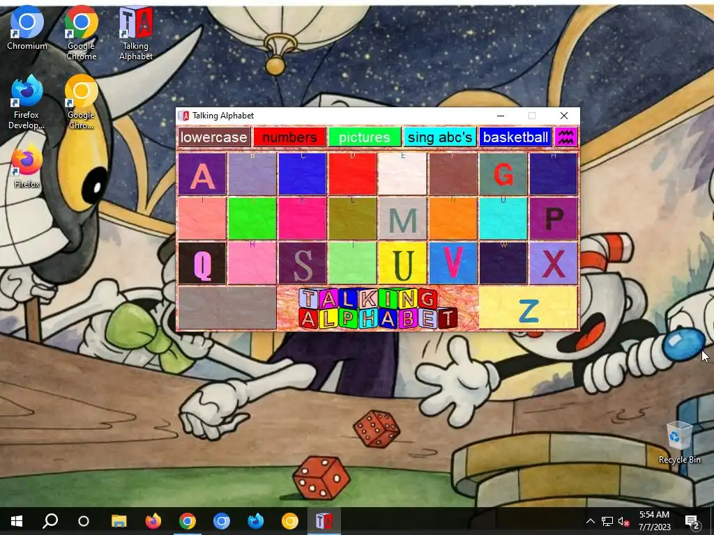Click the letter X tile
The width and height of the screenshot is (714, 535).
[553, 263]
